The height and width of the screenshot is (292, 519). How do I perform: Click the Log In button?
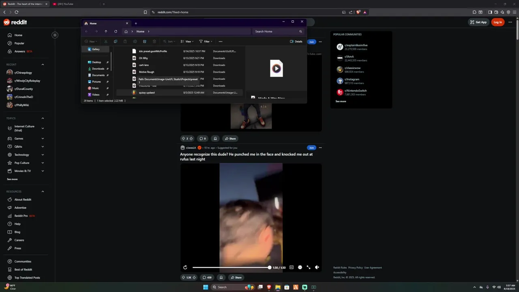pos(498,22)
